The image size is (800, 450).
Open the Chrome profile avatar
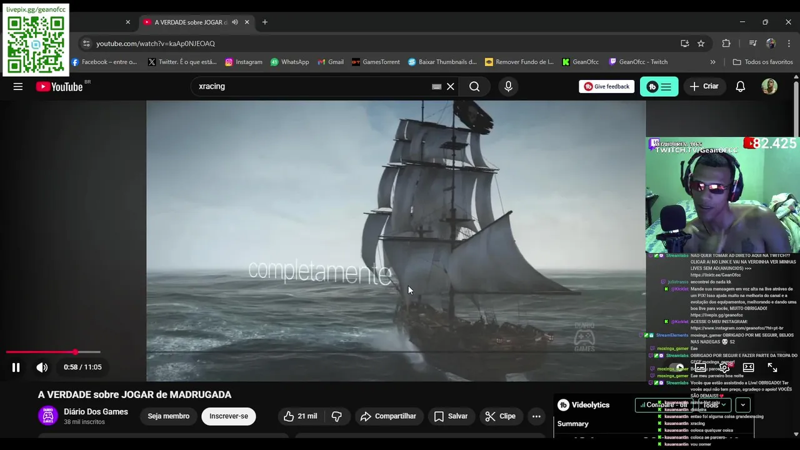click(x=771, y=44)
